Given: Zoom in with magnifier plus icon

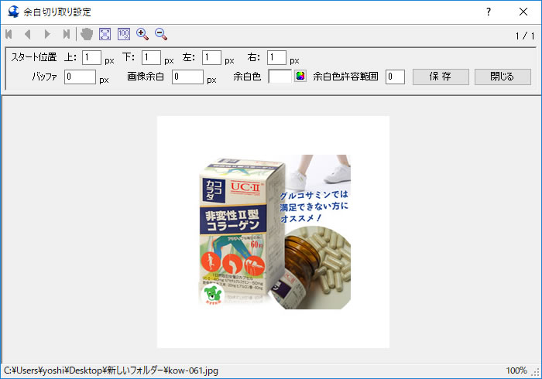Looking at the screenshot, I should pos(142,34).
